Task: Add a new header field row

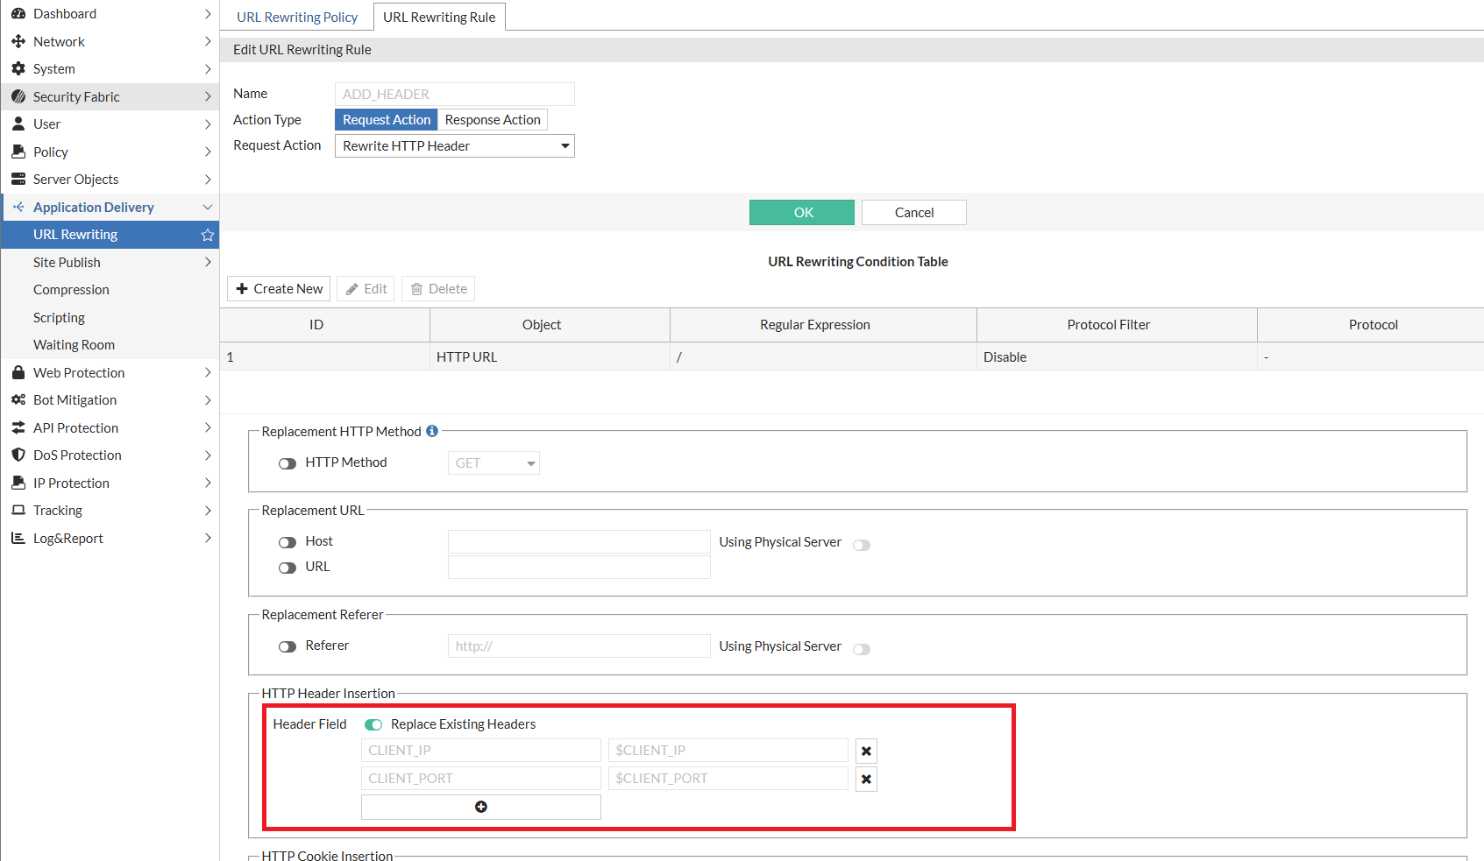Action: (481, 807)
